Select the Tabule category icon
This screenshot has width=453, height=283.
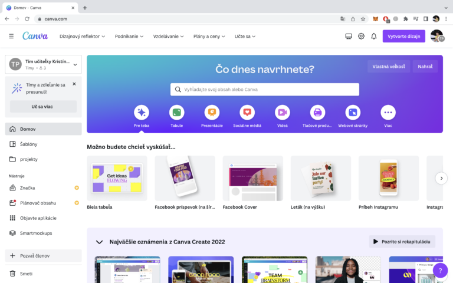tap(177, 113)
